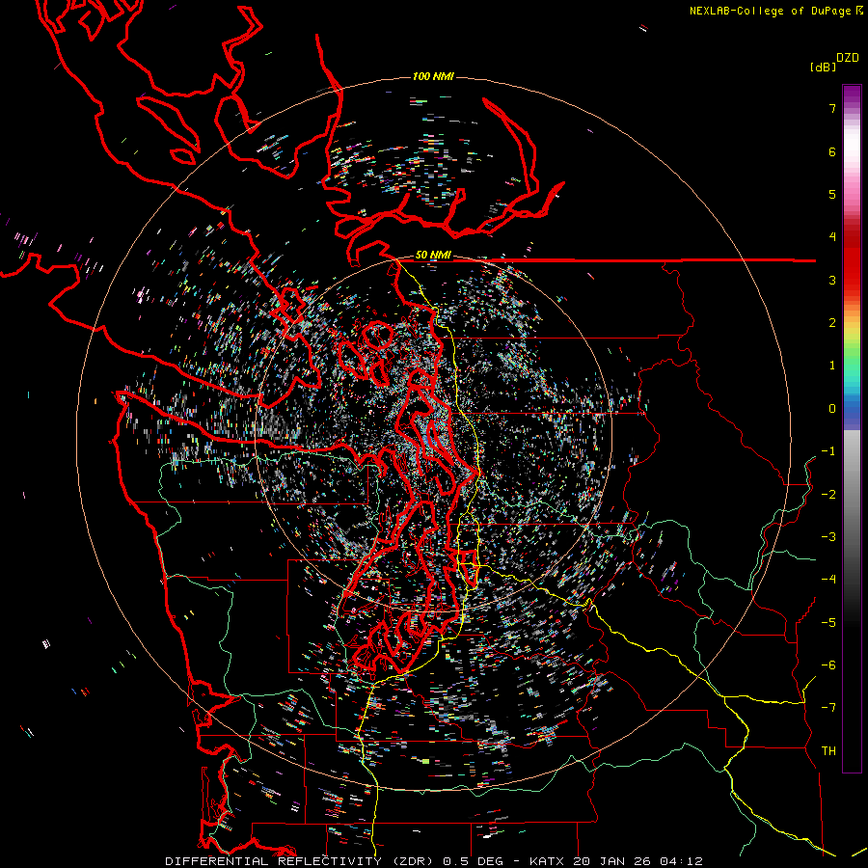Click the -6 value on the color scale
The image size is (868, 868).
click(x=828, y=665)
